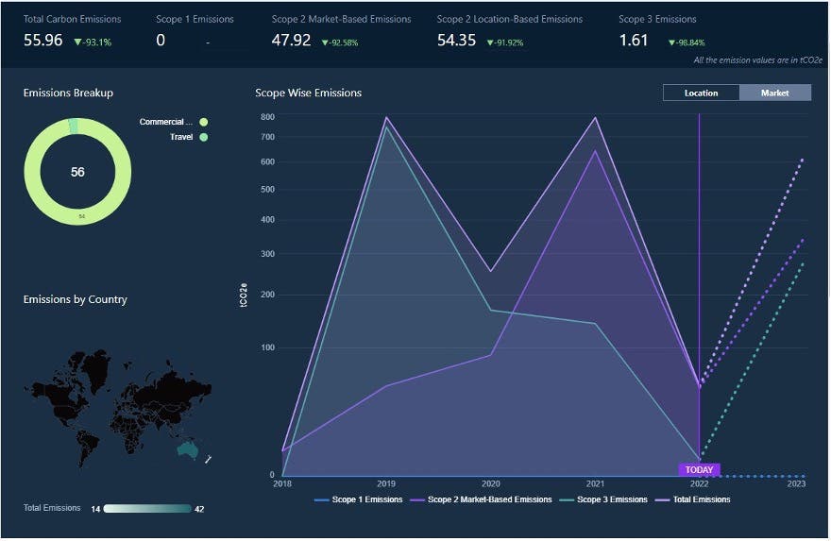Click Scope 2 Market-Based down-arrow indicator
Screen dimensions: 831x541
point(326,42)
